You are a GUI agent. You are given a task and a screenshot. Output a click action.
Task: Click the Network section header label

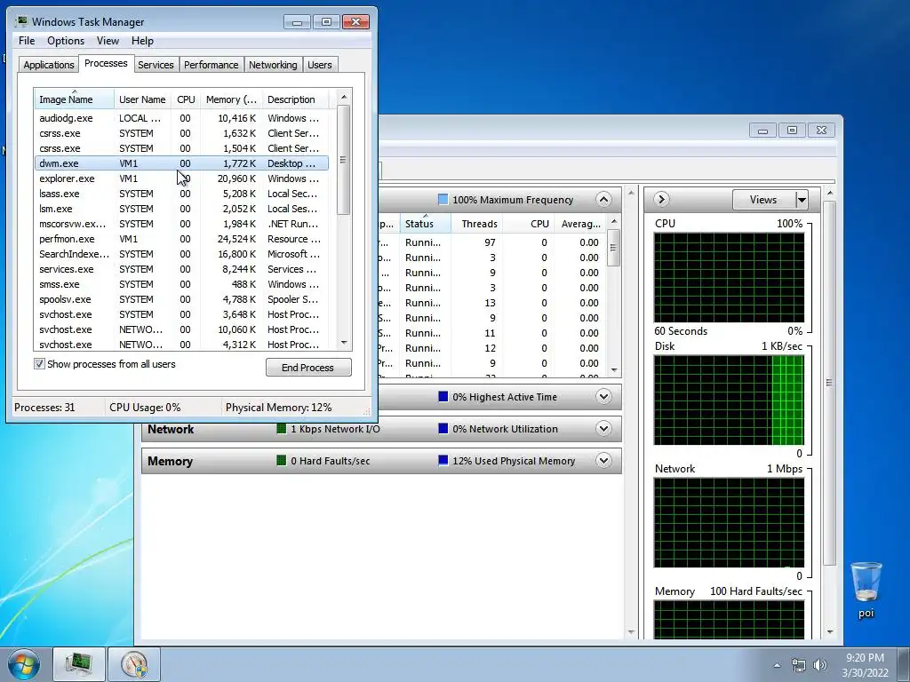170,429
